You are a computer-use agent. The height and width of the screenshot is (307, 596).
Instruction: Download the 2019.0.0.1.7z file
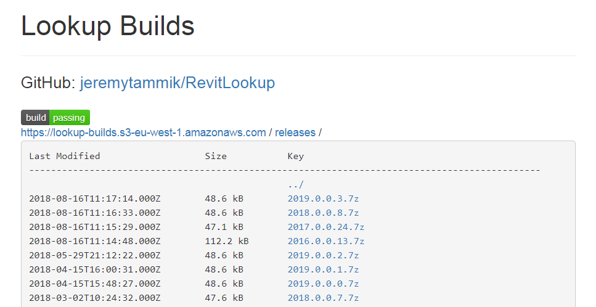click(323, 270)
